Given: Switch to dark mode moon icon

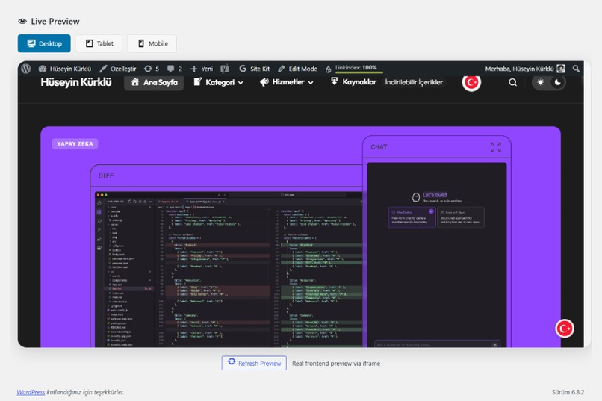Looking at the screenshot, I should click(557, 82).
